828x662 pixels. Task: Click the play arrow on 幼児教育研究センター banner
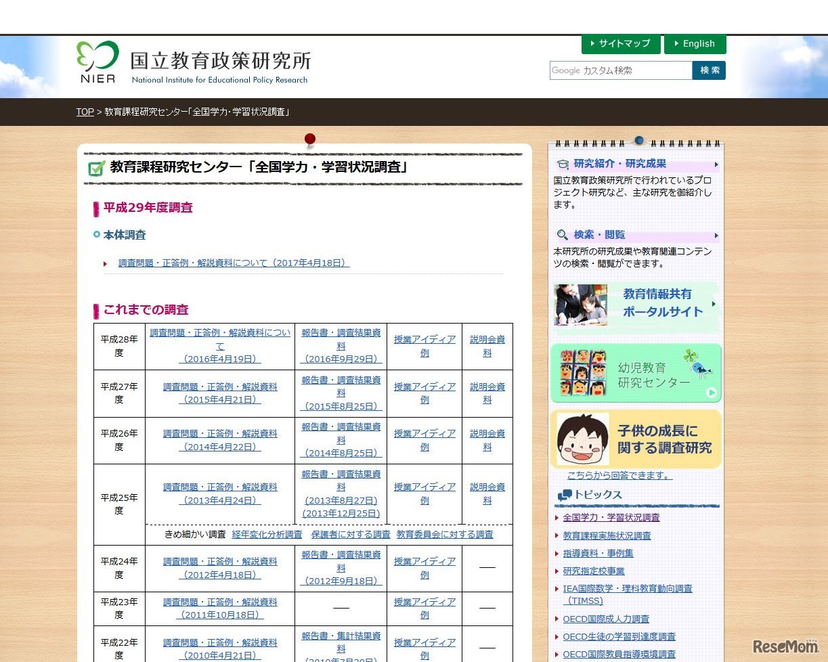pos(711,392)
